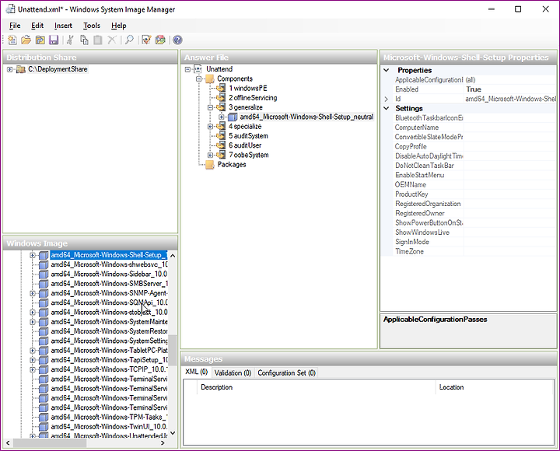Collapse the Unattend root node

[188, 69]
